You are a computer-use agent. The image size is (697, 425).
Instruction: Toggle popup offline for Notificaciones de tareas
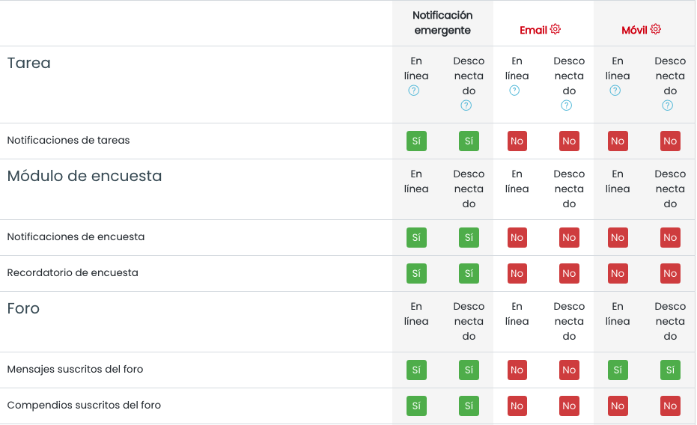point(469,141)
